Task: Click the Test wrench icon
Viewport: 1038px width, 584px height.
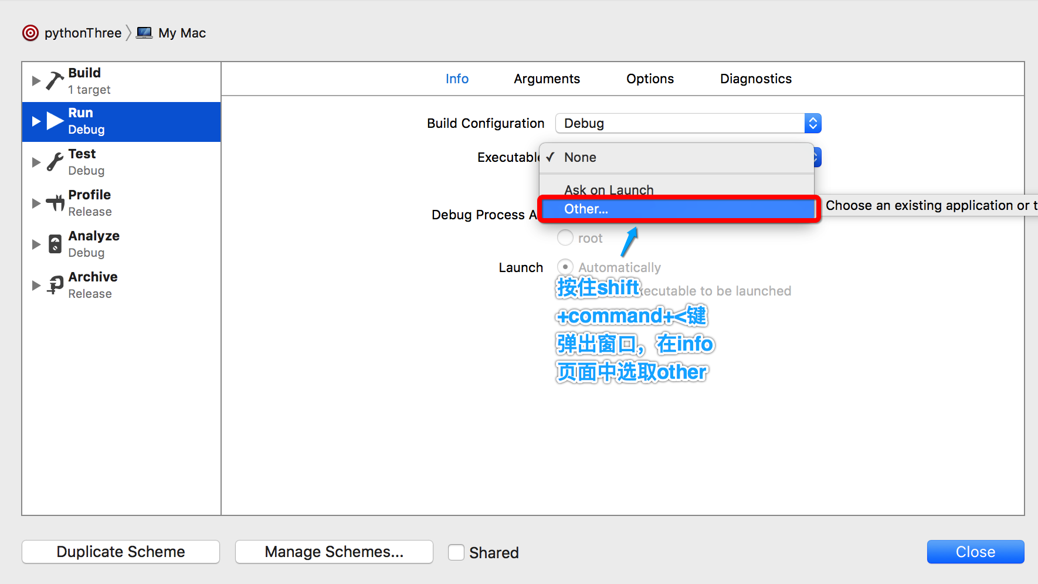Action: (55, 162)
